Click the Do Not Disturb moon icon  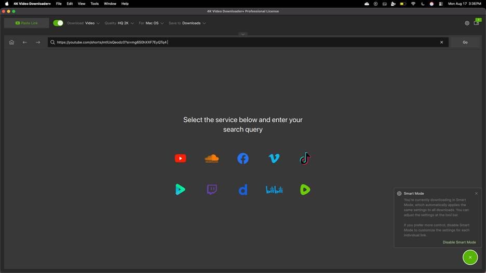(423, 4)
